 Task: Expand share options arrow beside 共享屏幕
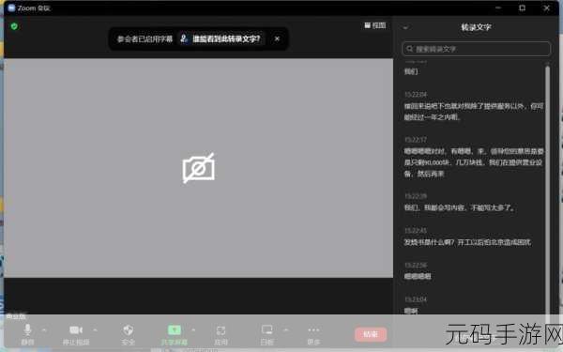[x=193, y=329]
